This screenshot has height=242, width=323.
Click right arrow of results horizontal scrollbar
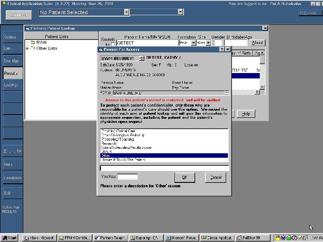pyautogui.click(x=257, y=92)
